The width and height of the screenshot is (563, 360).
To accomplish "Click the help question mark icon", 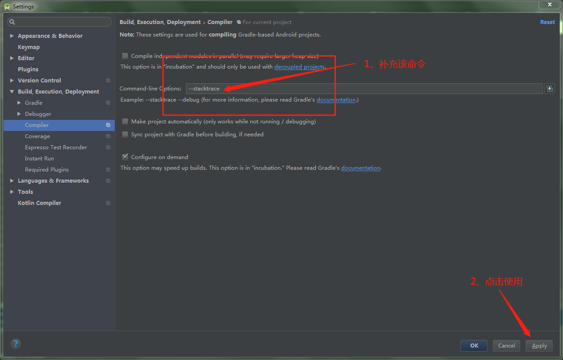I will click(16, 344).
